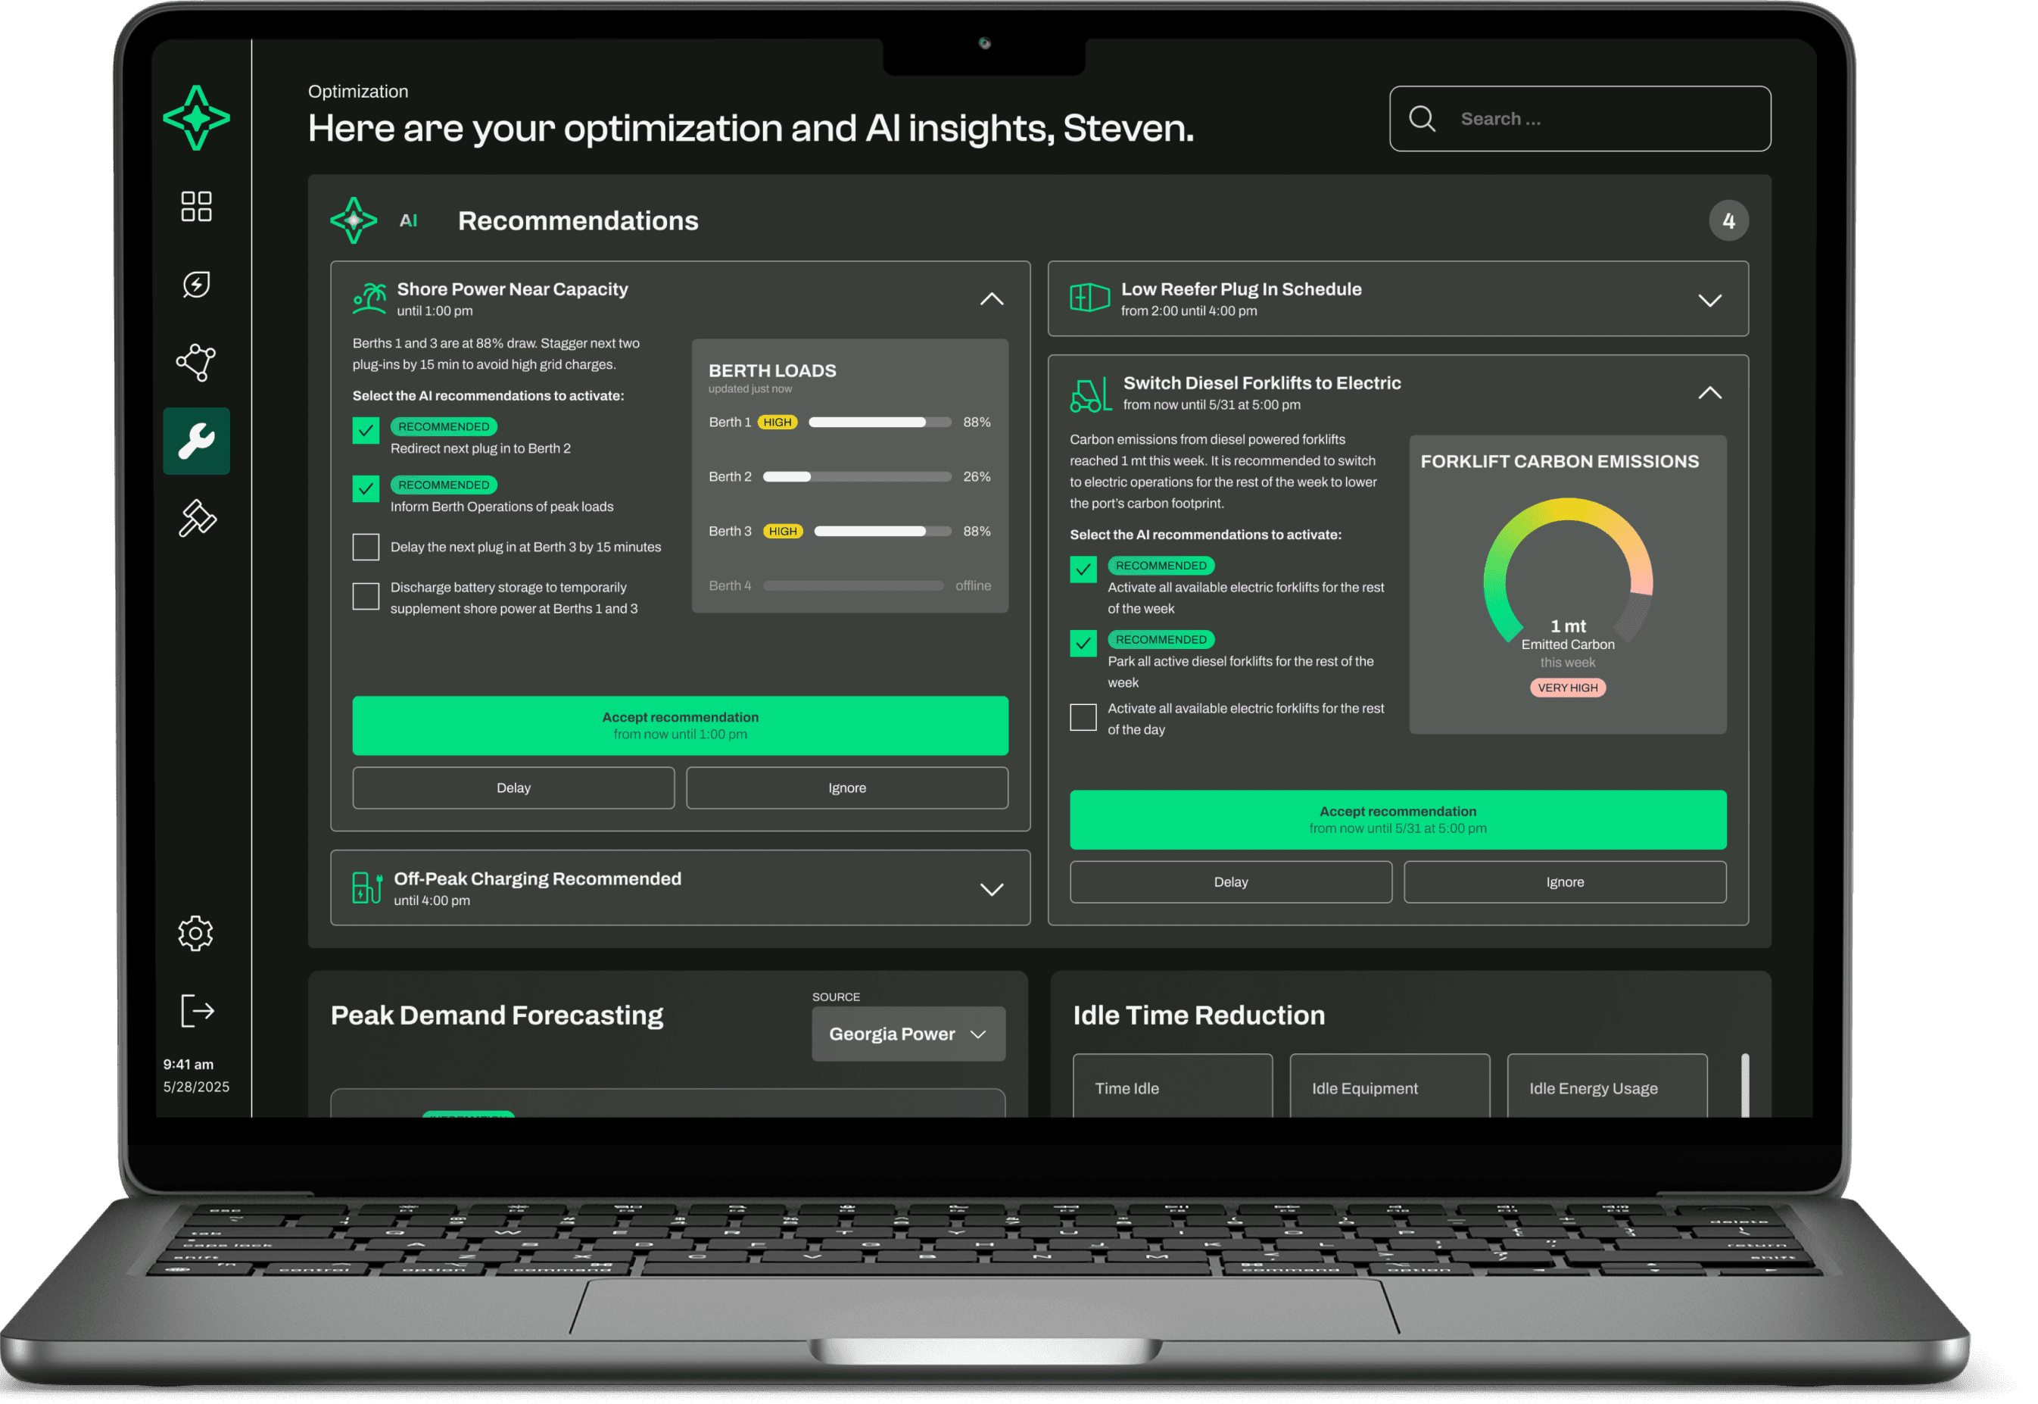This screenshot has height=1404, width=2038.
Task: Click the leaf energy icon in sidebar
Action: click(196, 284)
